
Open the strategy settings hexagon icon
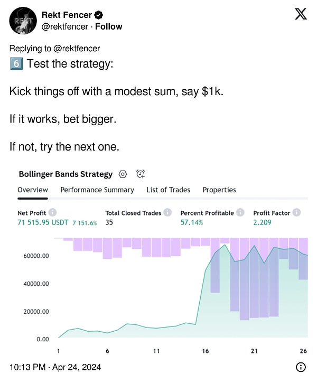point(123,174)
